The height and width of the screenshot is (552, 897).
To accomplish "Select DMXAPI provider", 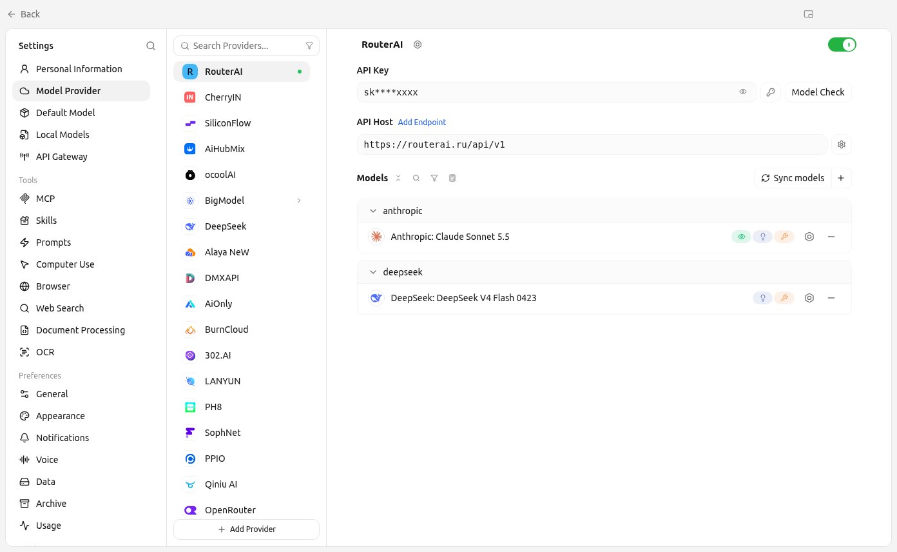I will point(242,278).
